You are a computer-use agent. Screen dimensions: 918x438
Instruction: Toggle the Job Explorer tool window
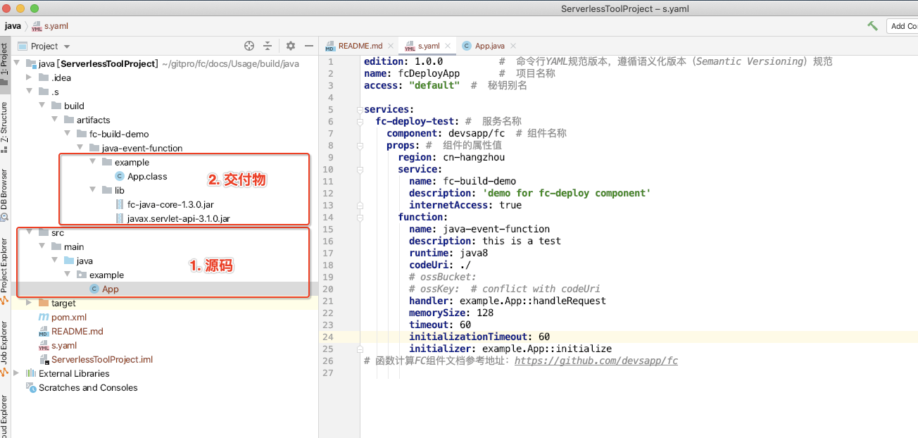pyautogui.click(x=4, y=347)
